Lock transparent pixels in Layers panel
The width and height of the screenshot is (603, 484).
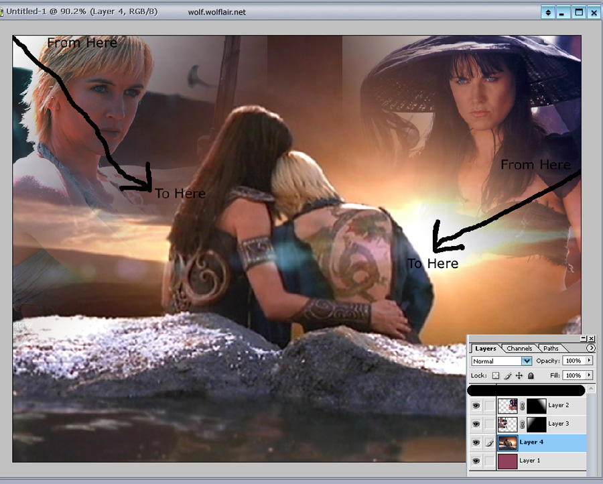[x=496, y=375]
